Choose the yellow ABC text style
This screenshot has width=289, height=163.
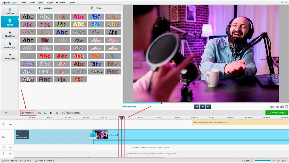[79, 24]
